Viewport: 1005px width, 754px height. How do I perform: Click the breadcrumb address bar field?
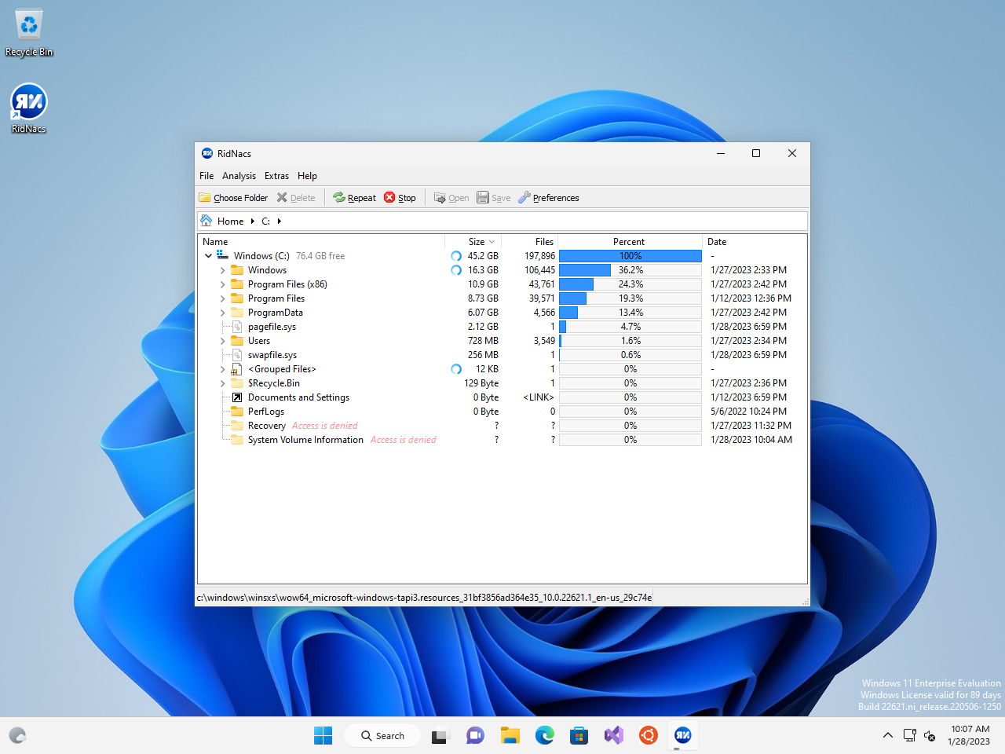tap(502, 221)
